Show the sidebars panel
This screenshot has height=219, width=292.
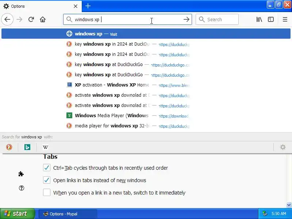270,19
